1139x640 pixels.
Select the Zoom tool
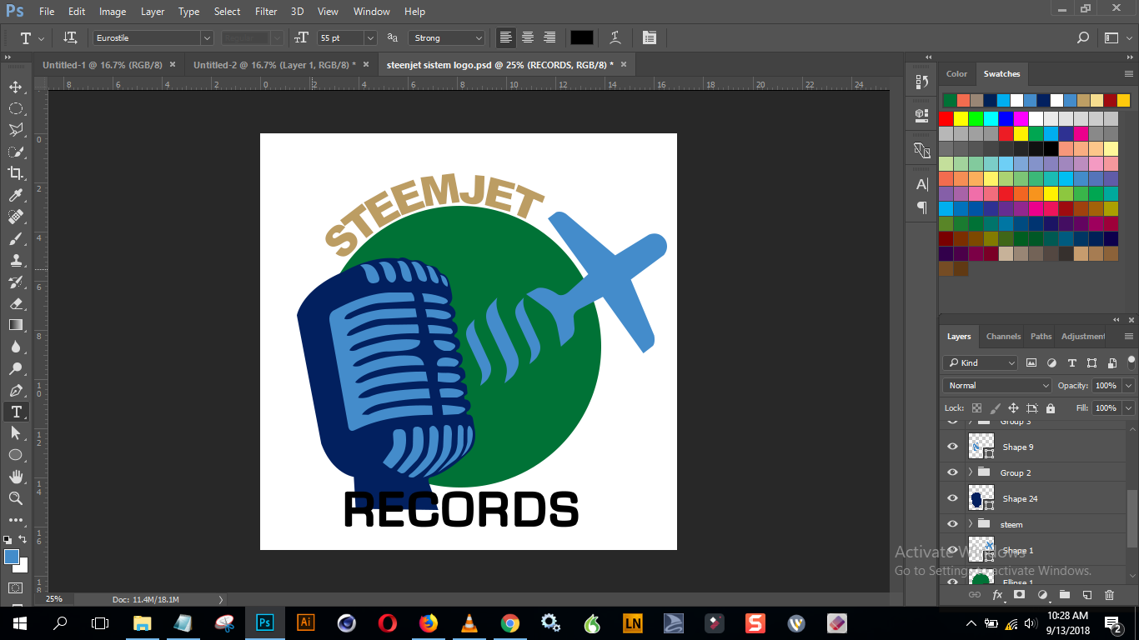click(x=15, y=498)
